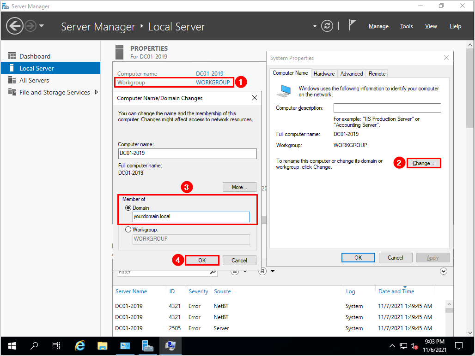Open the Manage menu
Viewport: 475px width, 356px height.
point(378,26)
